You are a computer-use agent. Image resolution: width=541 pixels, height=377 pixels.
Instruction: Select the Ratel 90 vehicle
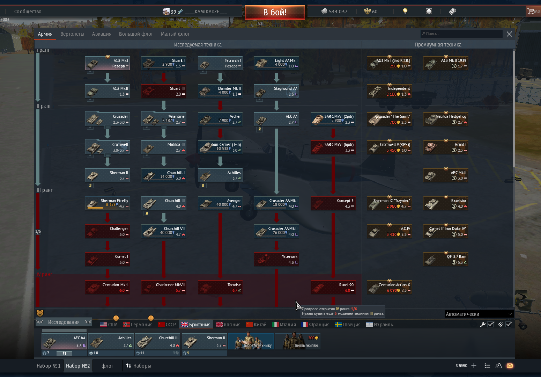click(333, 288)
